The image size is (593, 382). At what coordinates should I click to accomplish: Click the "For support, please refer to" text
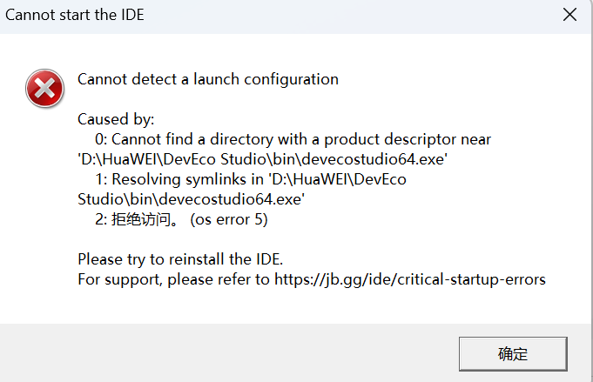tap(174, 279)
